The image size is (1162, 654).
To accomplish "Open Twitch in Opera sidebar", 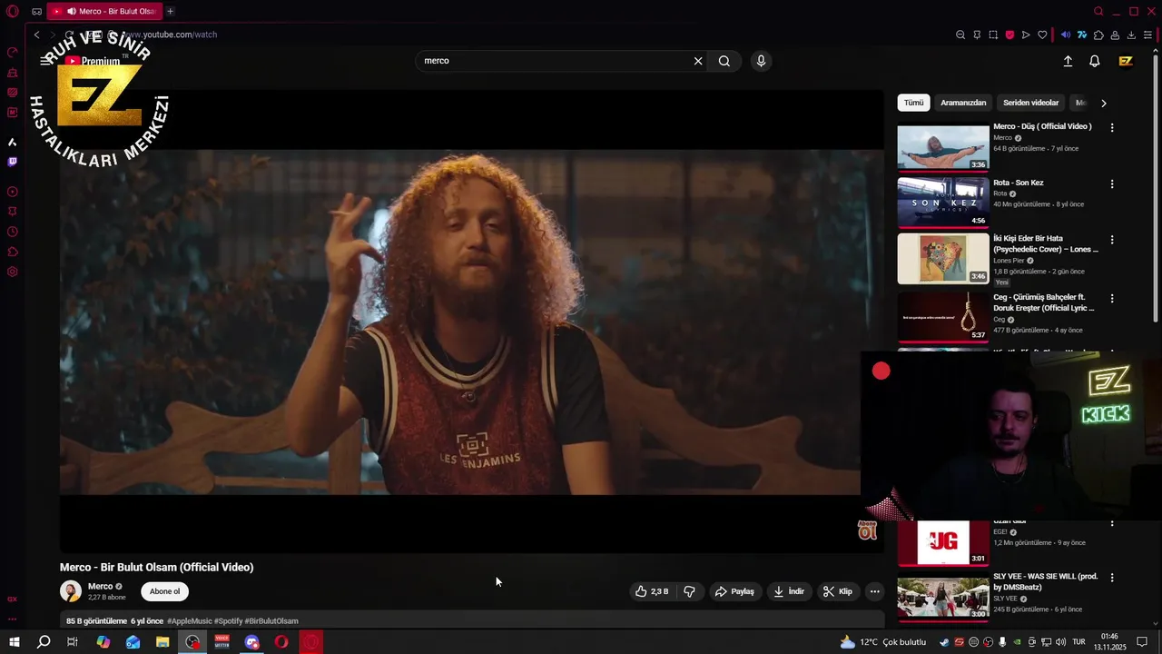I will click(12, 162).
